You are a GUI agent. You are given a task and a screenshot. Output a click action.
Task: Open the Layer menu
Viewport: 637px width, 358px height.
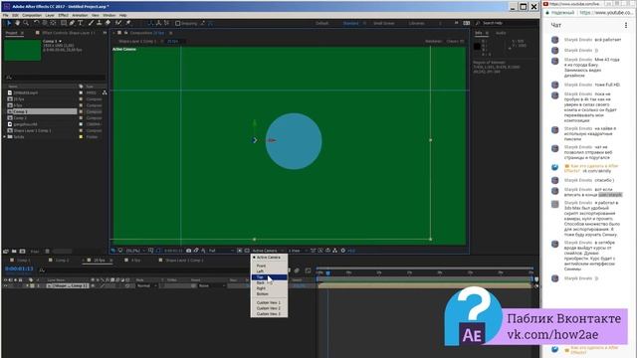coord(50,15)
